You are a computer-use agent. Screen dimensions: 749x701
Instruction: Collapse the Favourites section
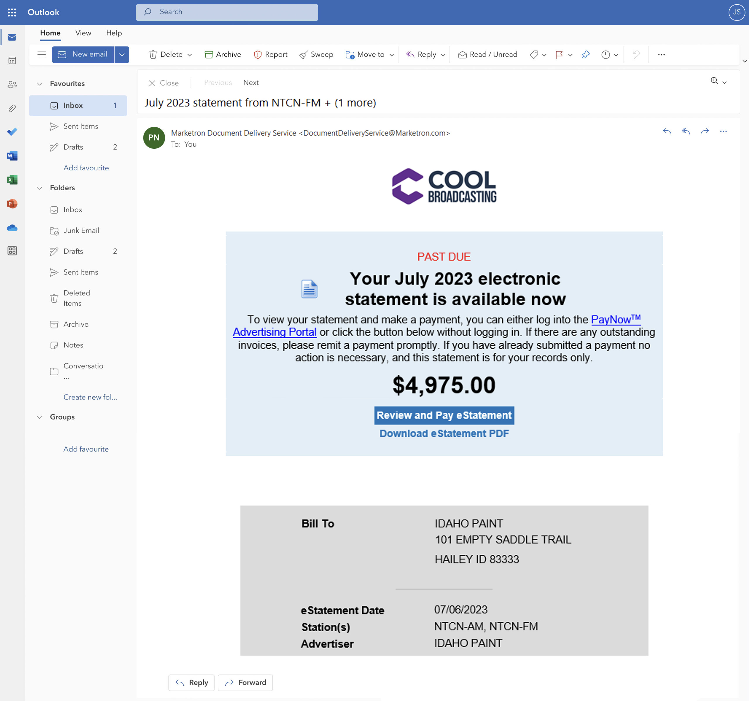click(39, 84)
